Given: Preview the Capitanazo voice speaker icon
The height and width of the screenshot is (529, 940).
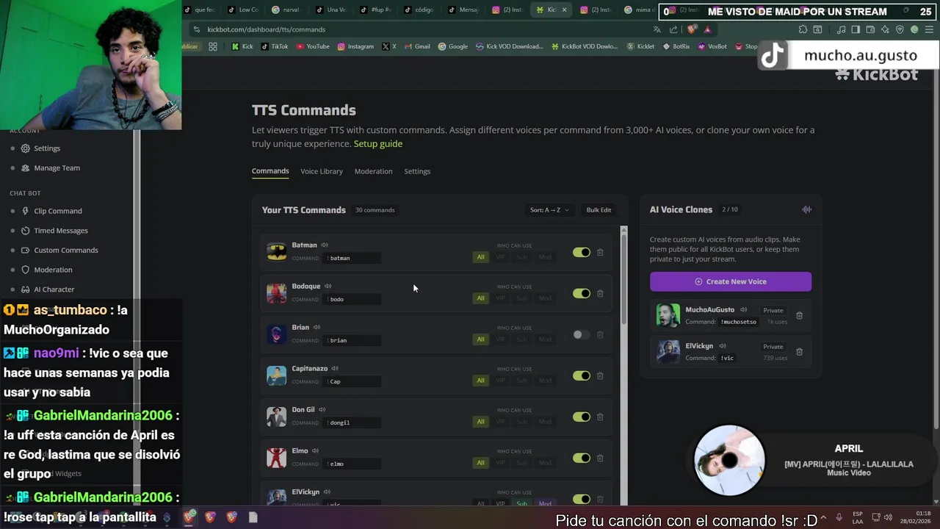Looking at the screenshot, I should point(335,368).
